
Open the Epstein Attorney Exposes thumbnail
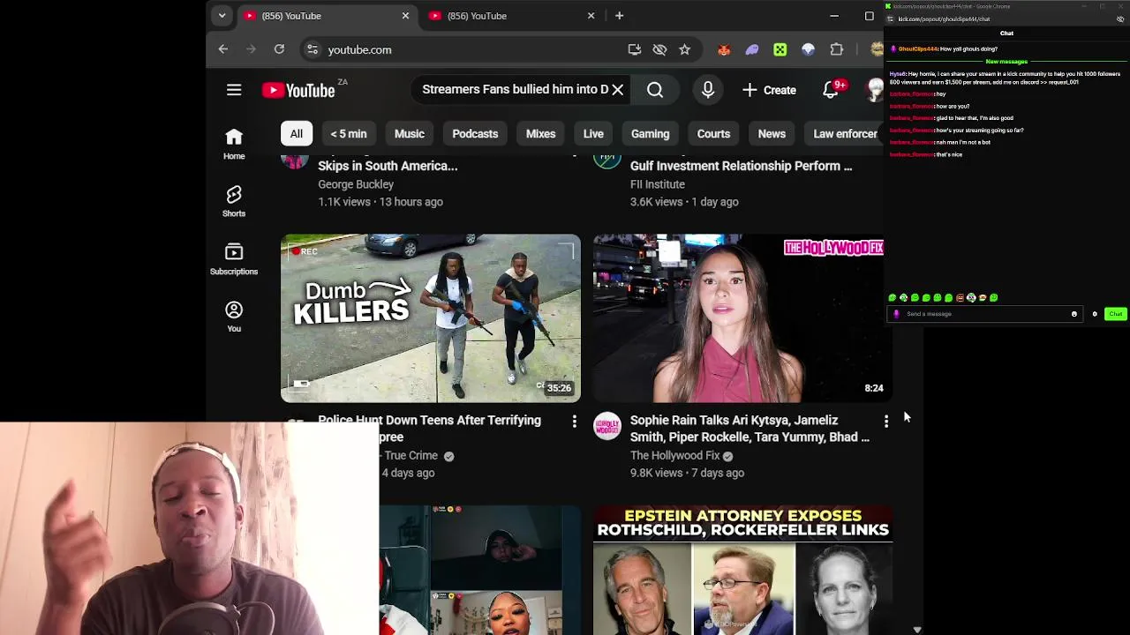pos(742,570)
